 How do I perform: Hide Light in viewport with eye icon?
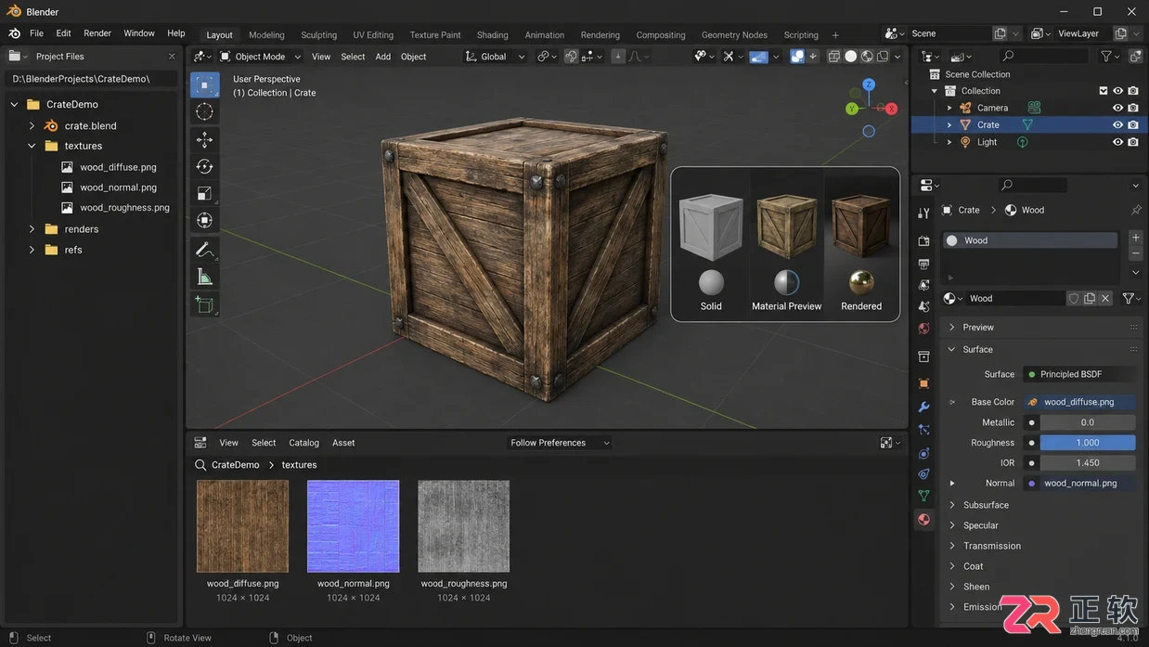1117,142
